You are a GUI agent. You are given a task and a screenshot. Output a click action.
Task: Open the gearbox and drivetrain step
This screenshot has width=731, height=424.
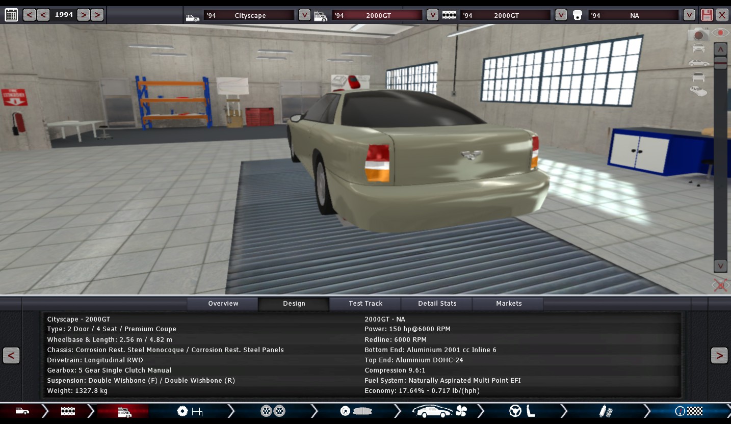pos(190,411)
